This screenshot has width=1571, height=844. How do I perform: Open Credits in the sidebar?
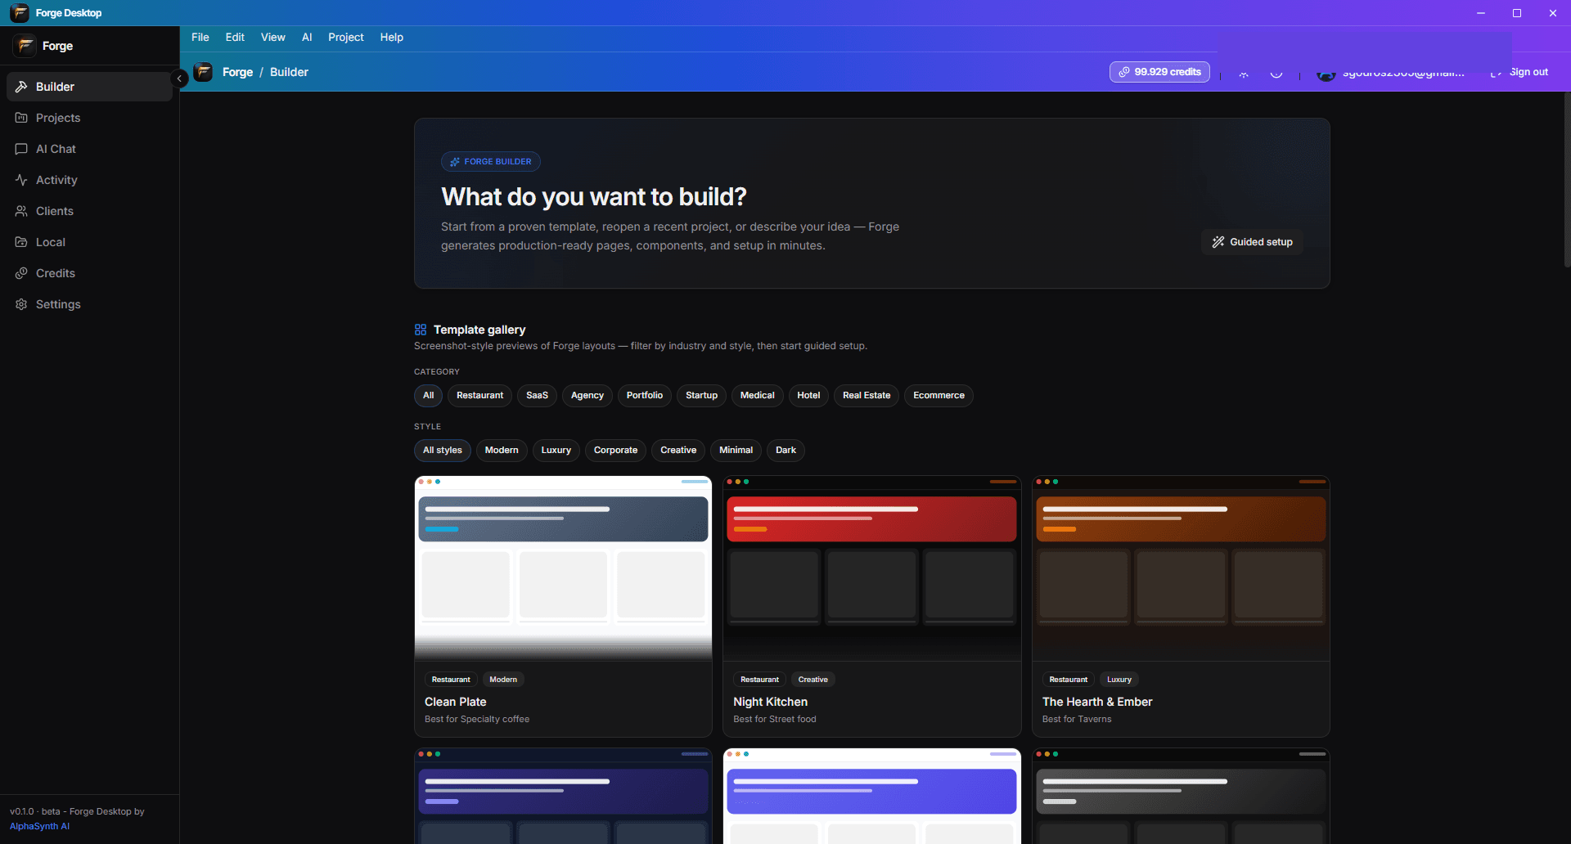coord(89,273)
